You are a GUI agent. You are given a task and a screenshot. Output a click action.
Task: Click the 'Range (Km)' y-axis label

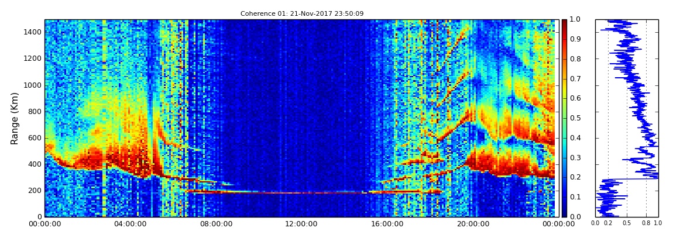(x=14, y=118)
